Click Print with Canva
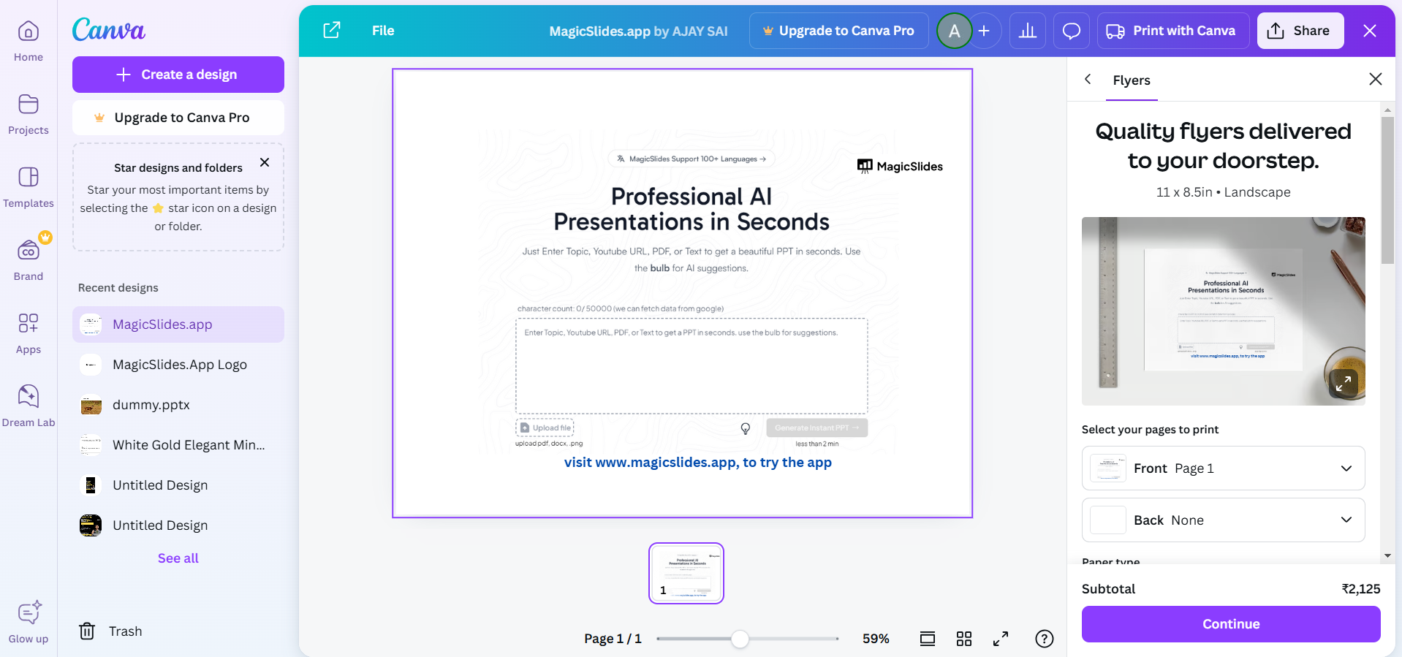Image resolution: width=1402 pixels, height=657 pixels. (x=1172, y=31)
